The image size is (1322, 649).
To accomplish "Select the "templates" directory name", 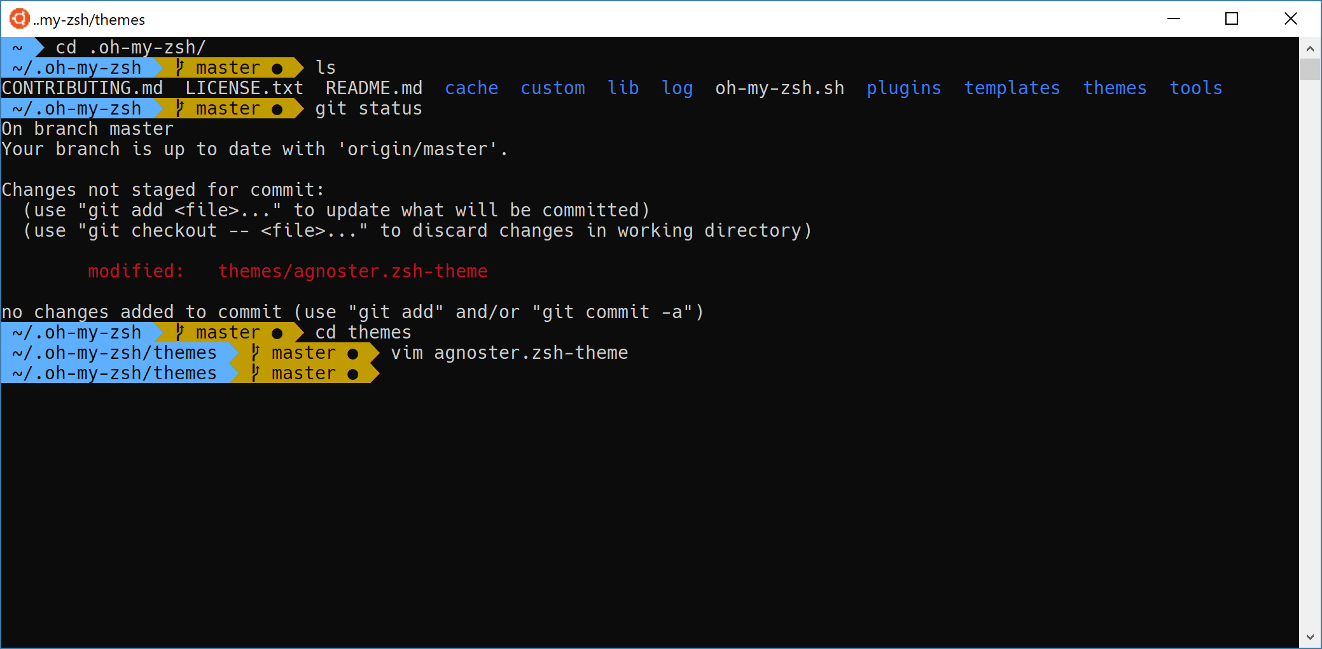I will 1012,88.
